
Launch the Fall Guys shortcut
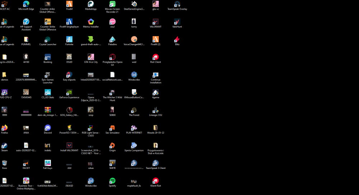48,163
